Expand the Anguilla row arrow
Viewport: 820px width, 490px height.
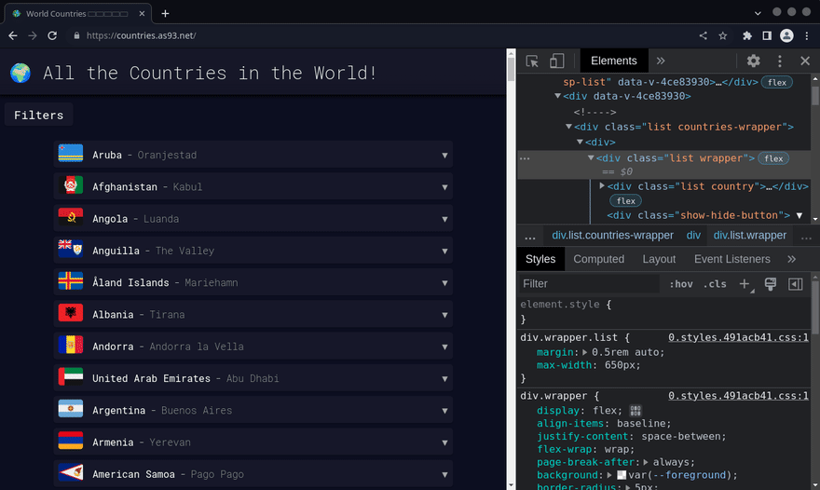[444, 251]
